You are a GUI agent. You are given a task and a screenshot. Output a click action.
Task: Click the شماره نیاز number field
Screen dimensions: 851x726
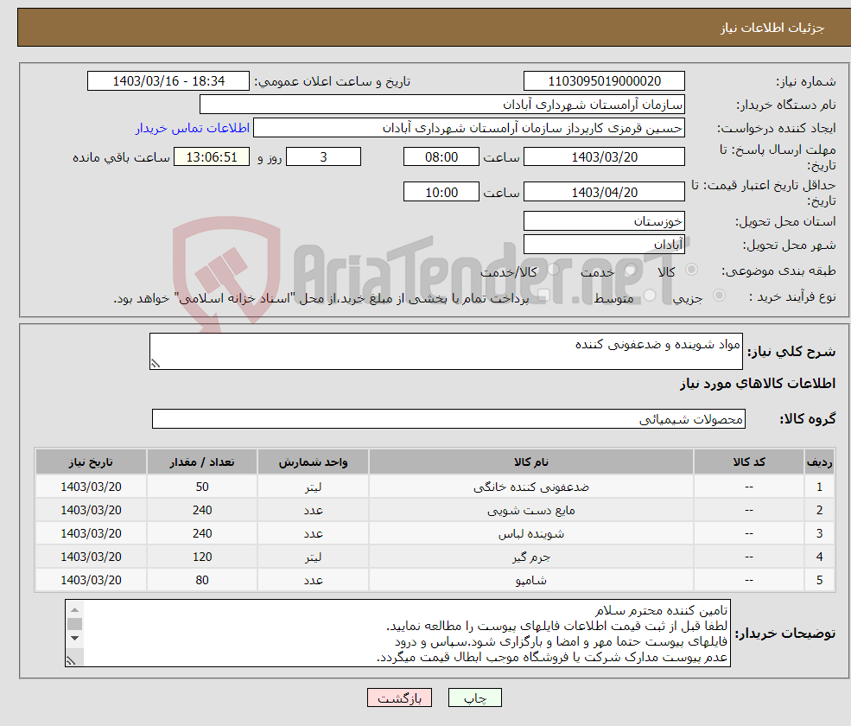604,81
